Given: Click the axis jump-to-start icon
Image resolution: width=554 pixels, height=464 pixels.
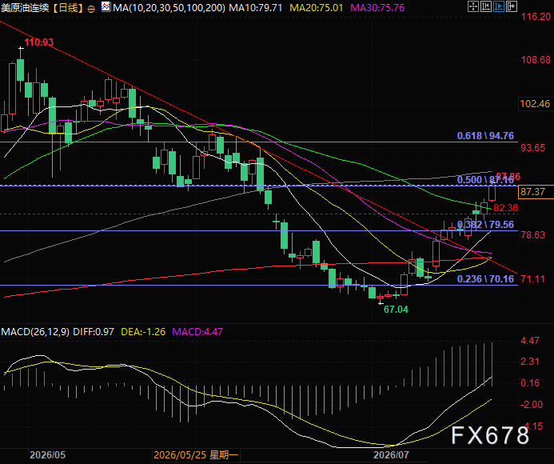Looking at the screenshot, I should pyautogui.click(x=486, y=6).
